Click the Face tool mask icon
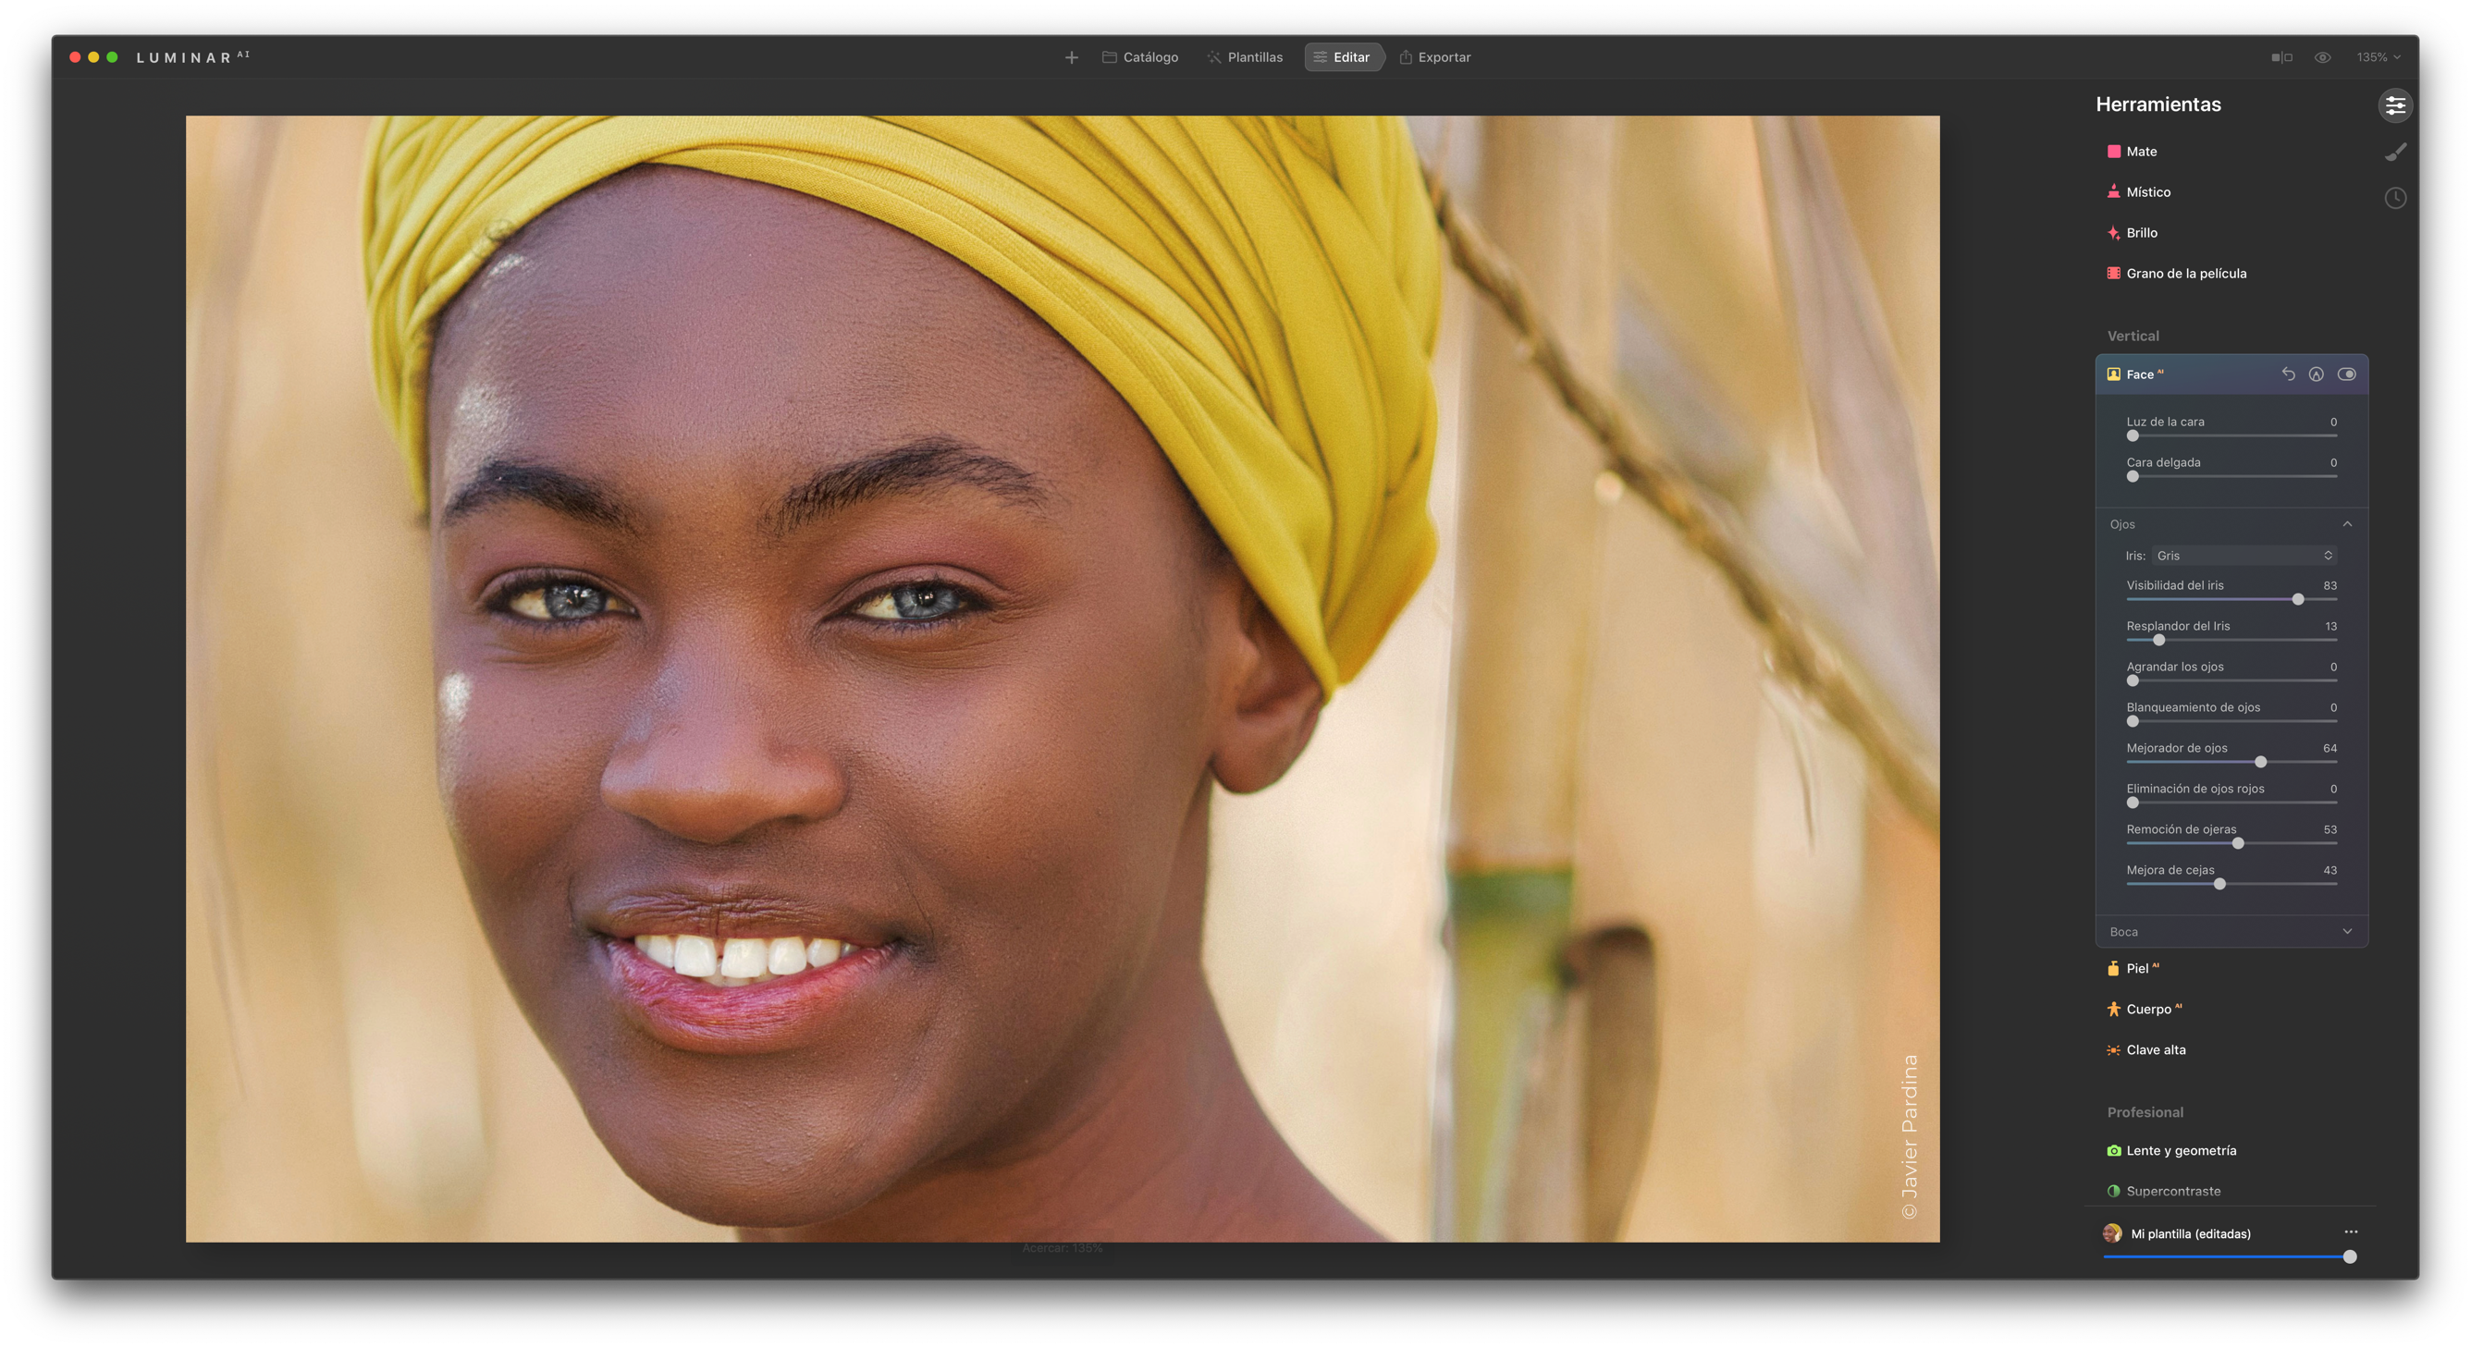The height and width of the screenshot is (1348, 2471). [x=2316, y=374]
